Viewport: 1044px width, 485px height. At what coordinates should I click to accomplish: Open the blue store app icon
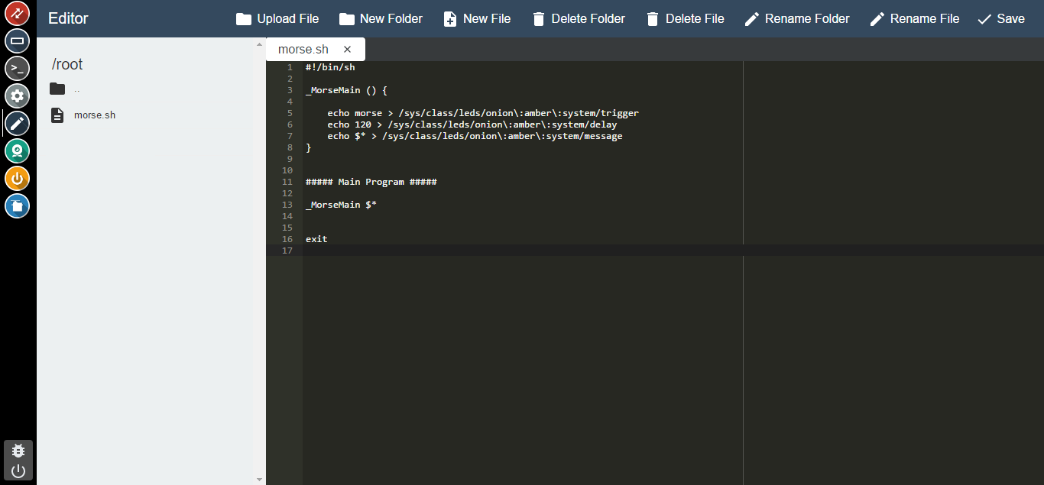click(18, 205)
